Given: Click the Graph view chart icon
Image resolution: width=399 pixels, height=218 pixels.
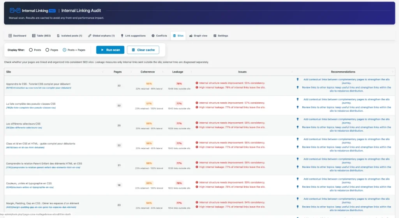Looking at the screenshot, I should (x=191, y=36).
